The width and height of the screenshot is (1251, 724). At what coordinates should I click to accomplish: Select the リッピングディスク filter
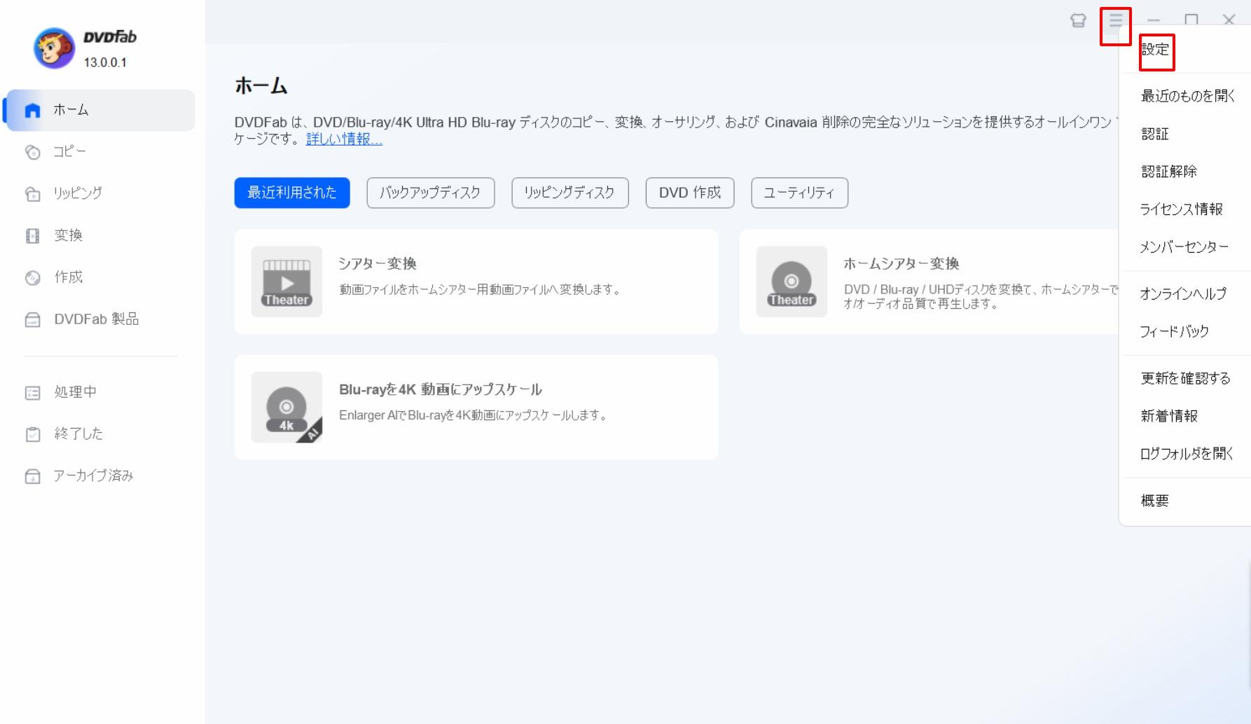(570, 193)
